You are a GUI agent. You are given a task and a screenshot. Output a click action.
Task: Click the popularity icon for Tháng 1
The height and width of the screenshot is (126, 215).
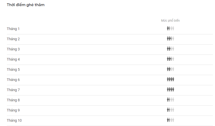[170, 28]
